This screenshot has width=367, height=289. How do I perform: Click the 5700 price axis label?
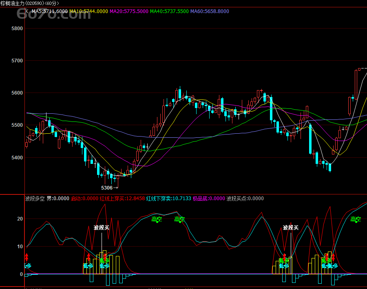(x=17, y=61)
